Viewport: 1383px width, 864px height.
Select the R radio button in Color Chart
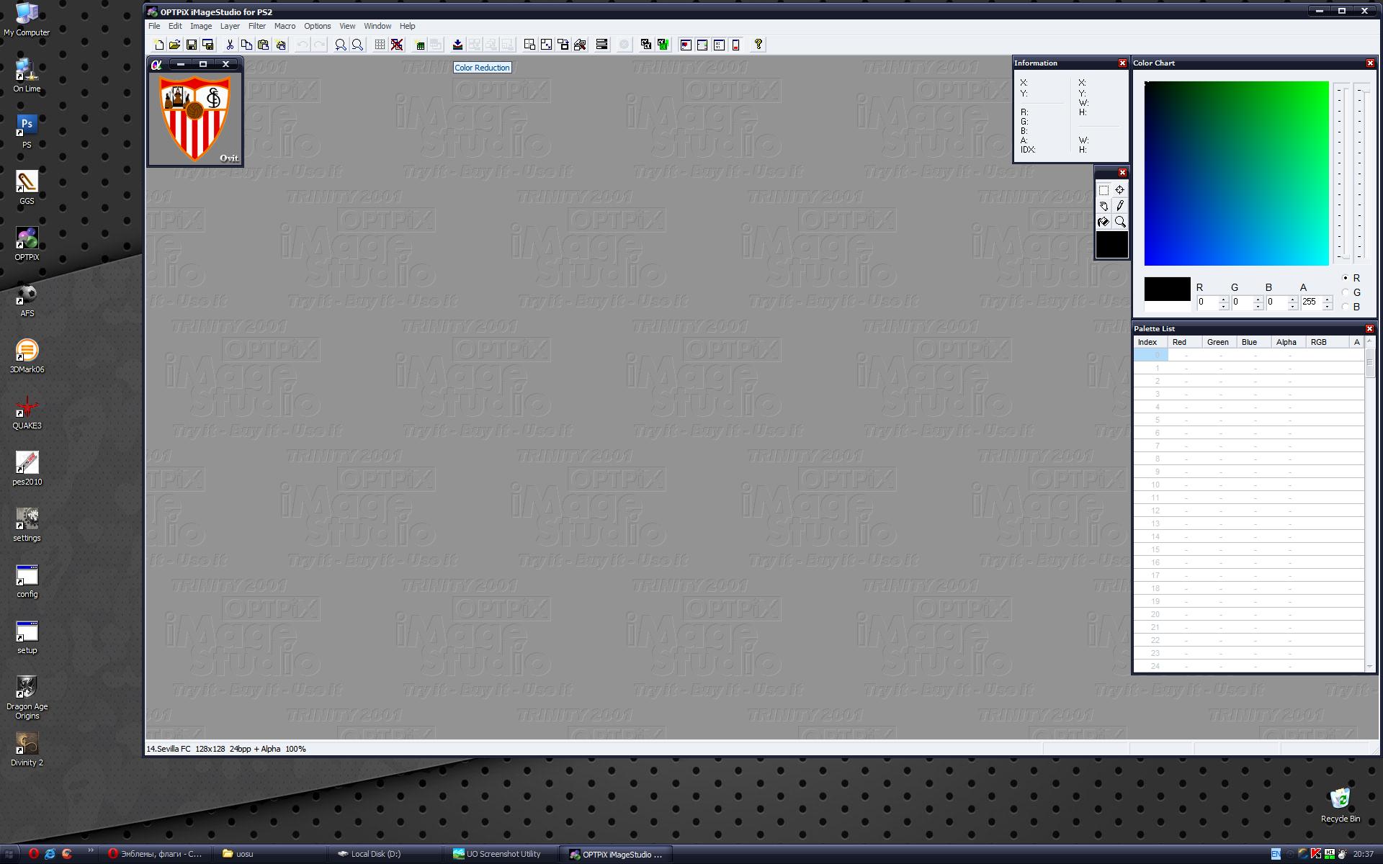tap(1345, 278)
